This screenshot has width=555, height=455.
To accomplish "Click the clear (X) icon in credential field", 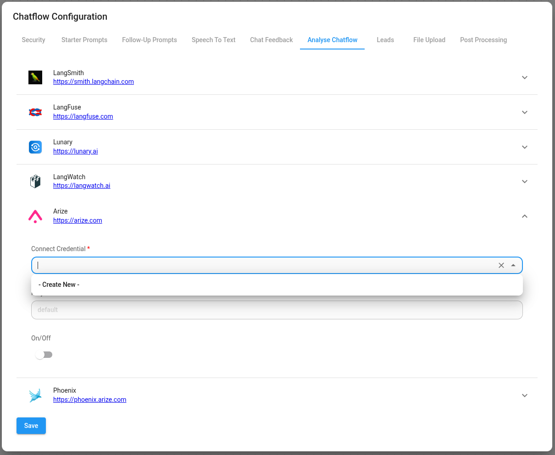I will [501, 265].
